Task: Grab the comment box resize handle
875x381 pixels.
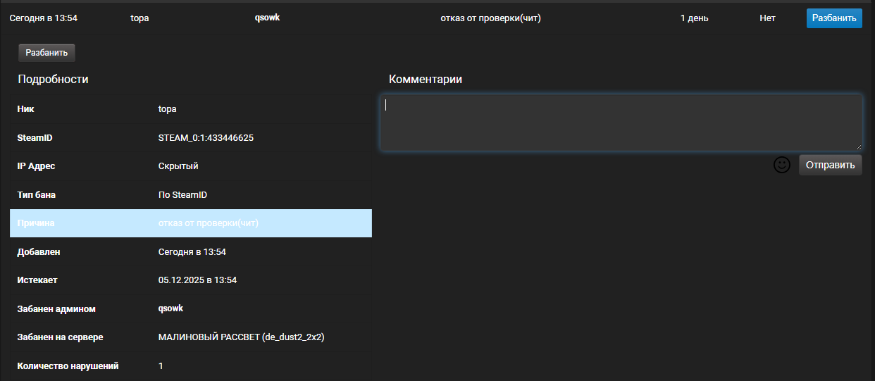Action: point(858,146)
